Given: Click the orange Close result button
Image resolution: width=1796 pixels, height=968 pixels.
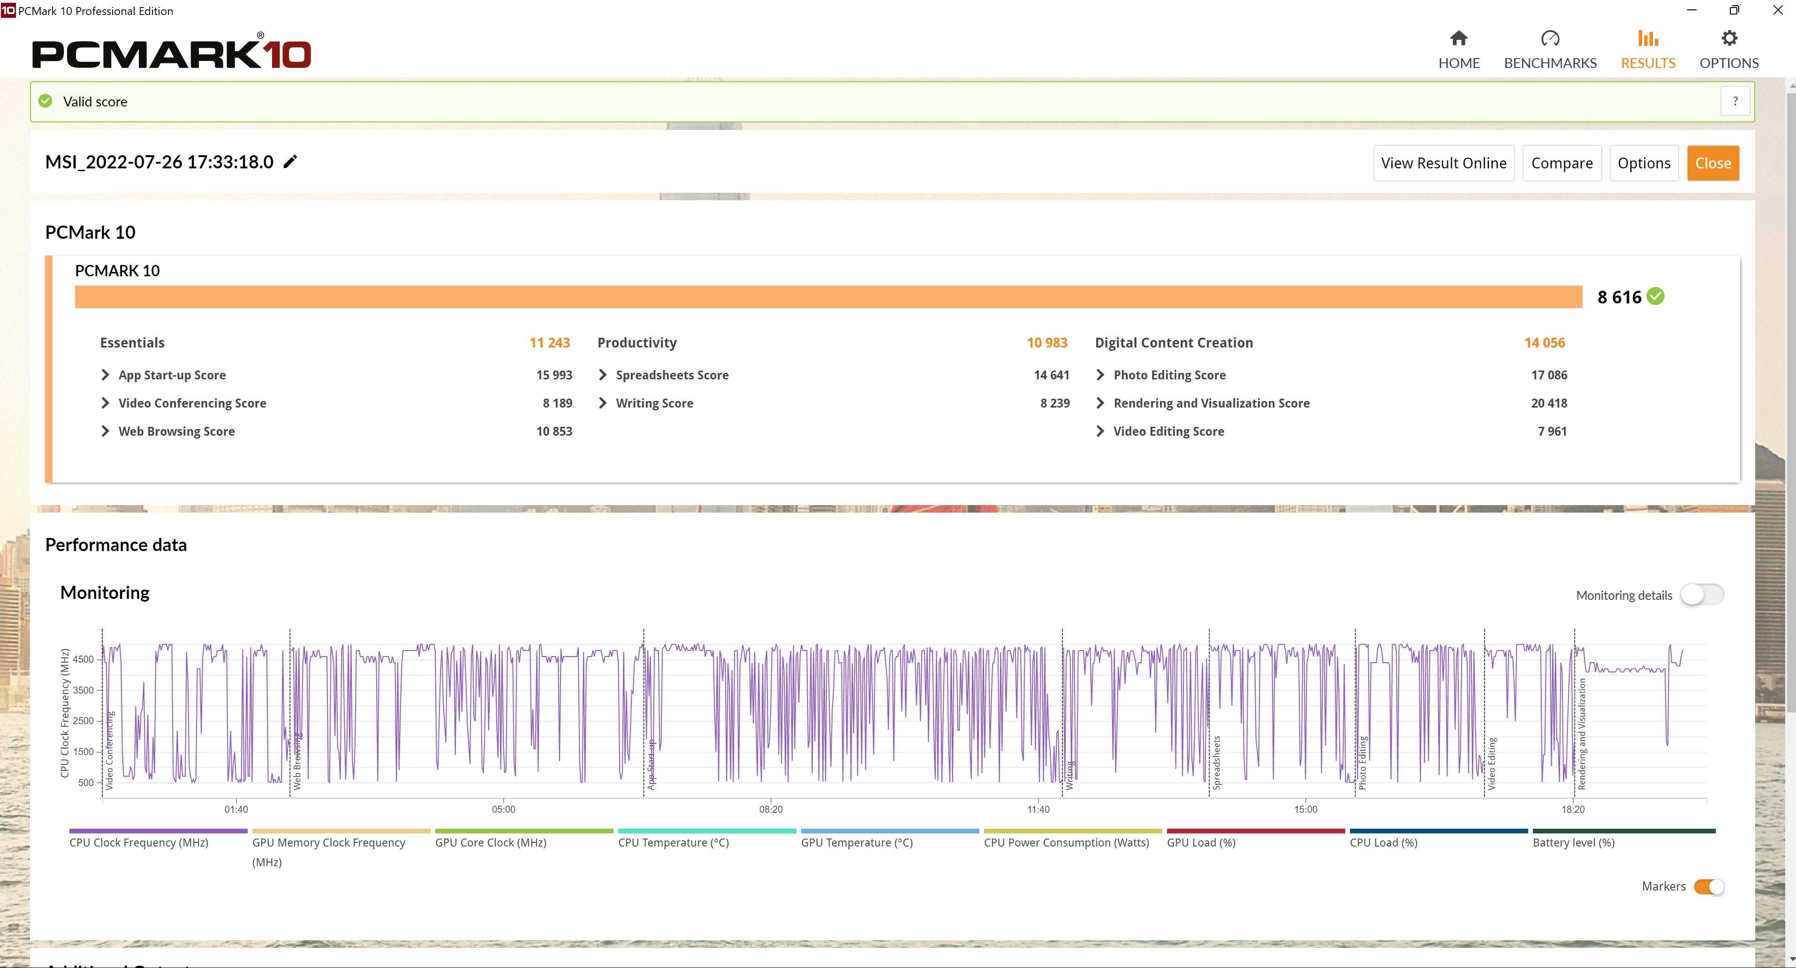Looking at the screenshot, I should coord(1713,163).
